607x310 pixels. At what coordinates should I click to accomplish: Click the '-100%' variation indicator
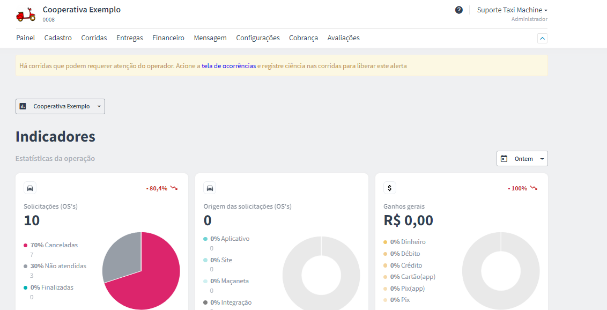[x=517, y=188]
